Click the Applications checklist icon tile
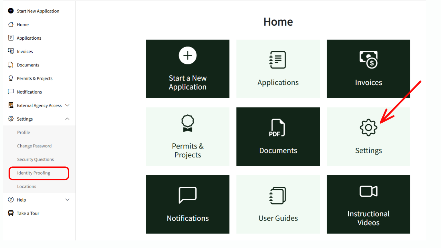 point(278,60)
